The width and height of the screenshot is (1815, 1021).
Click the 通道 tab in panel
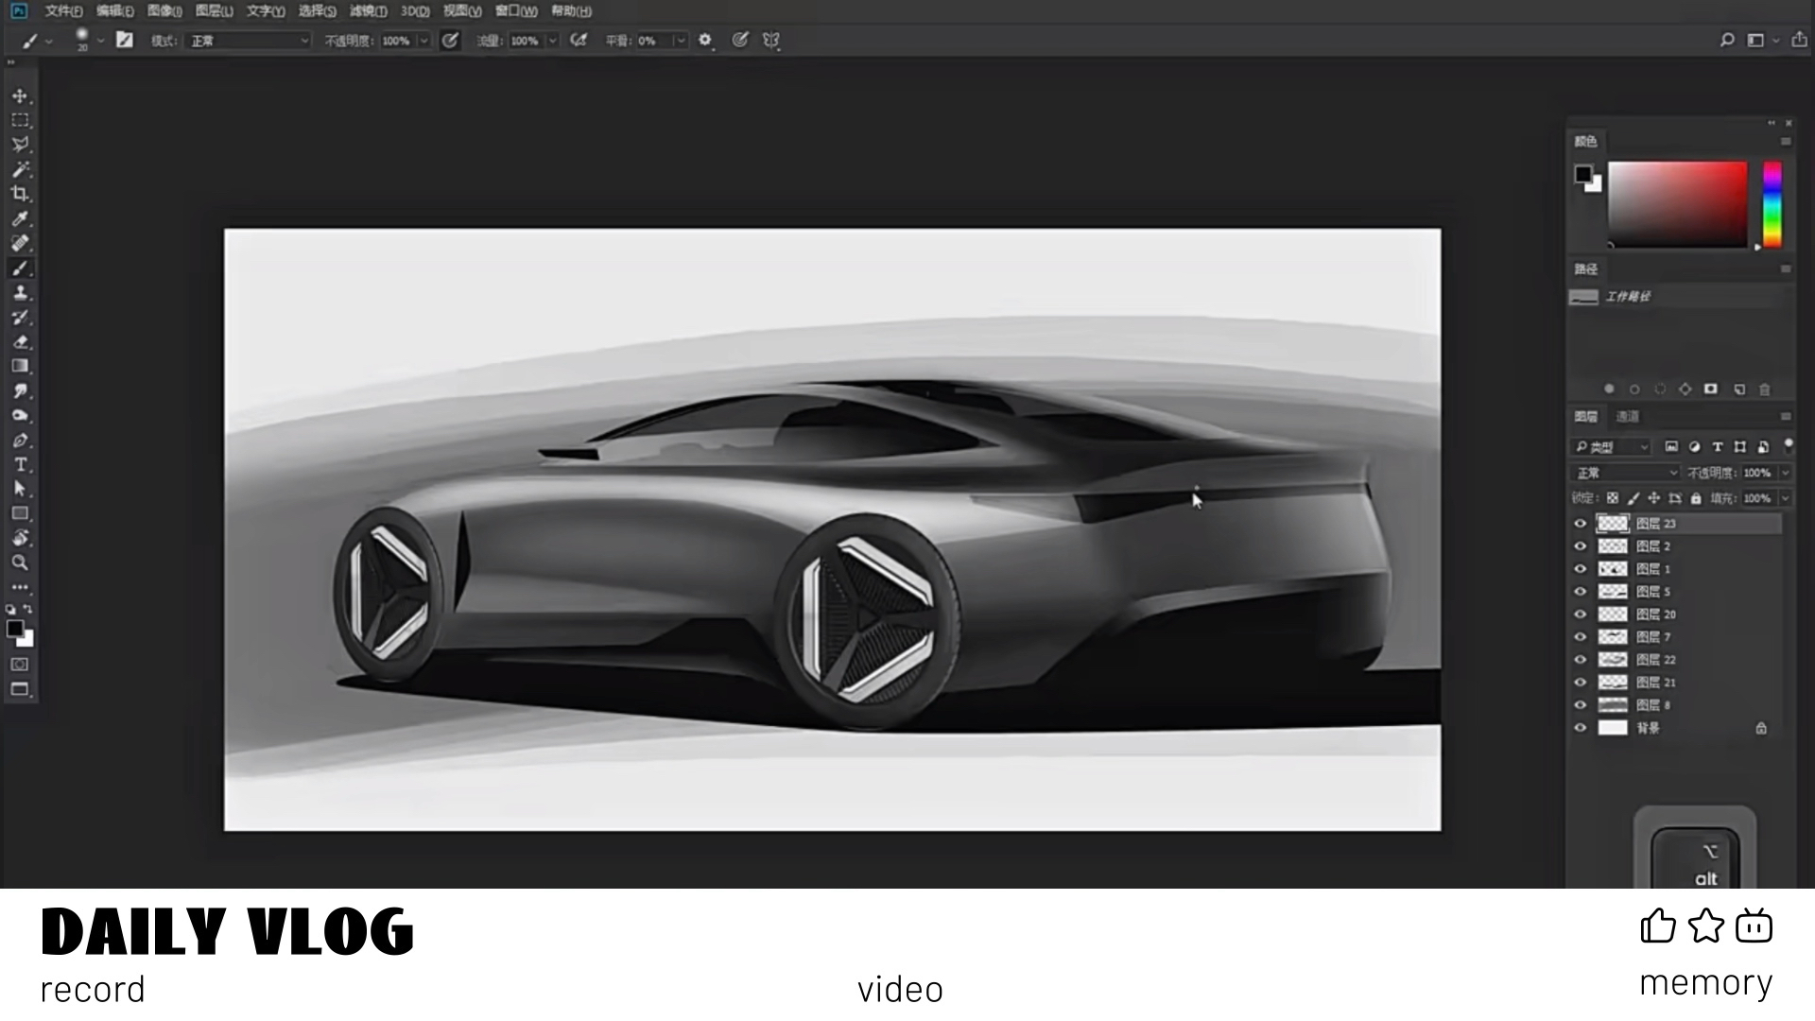1628,415
